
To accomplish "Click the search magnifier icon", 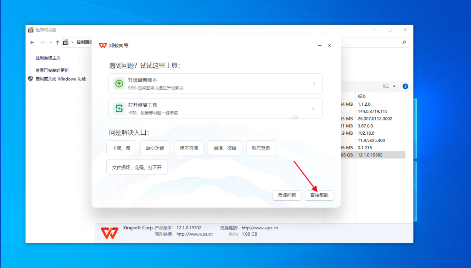I will pyautogui.click(x=404, y=42).
